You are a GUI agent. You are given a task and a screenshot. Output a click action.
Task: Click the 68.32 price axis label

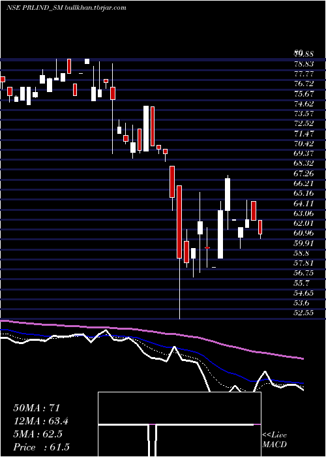pos(303,163)
